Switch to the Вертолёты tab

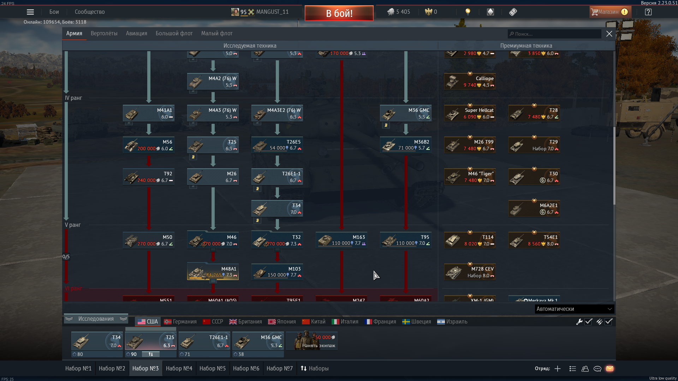pos(104,34)
